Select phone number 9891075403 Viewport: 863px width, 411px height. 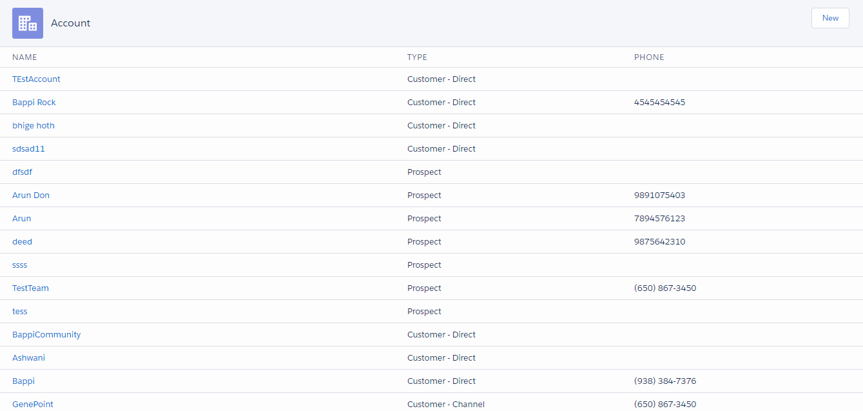659,195
